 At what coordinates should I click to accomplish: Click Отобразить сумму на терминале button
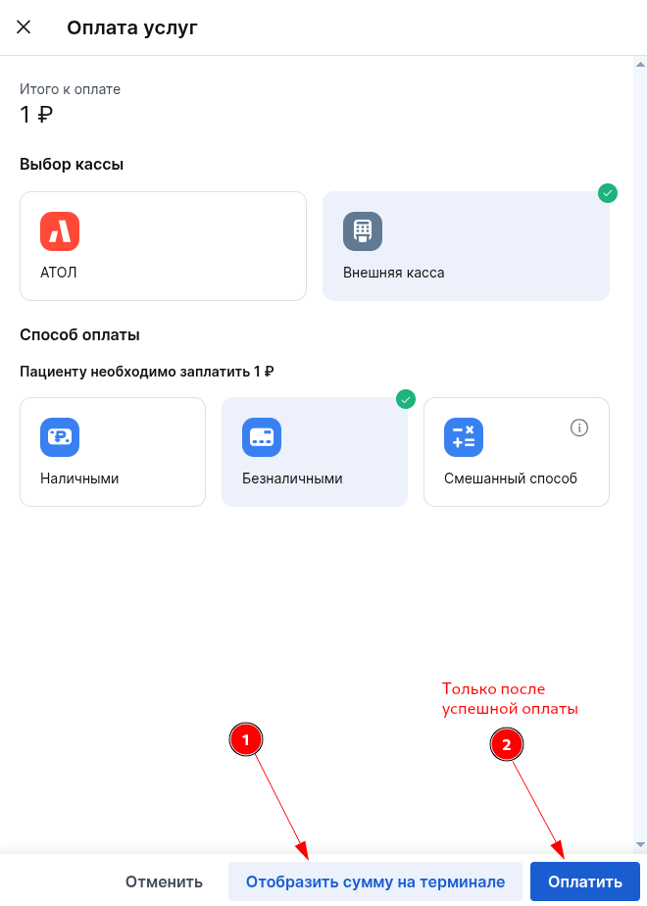(375, 881)
